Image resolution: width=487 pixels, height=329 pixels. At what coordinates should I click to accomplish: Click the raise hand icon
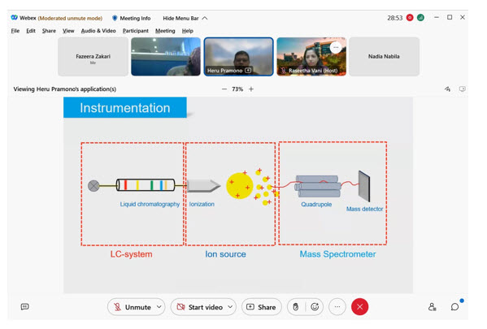(296, 307)
